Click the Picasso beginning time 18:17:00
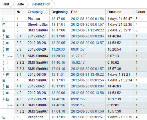Image resolution: width=147 pixels, height=120 pixels. pyautogui.click(x=58, y=19)
